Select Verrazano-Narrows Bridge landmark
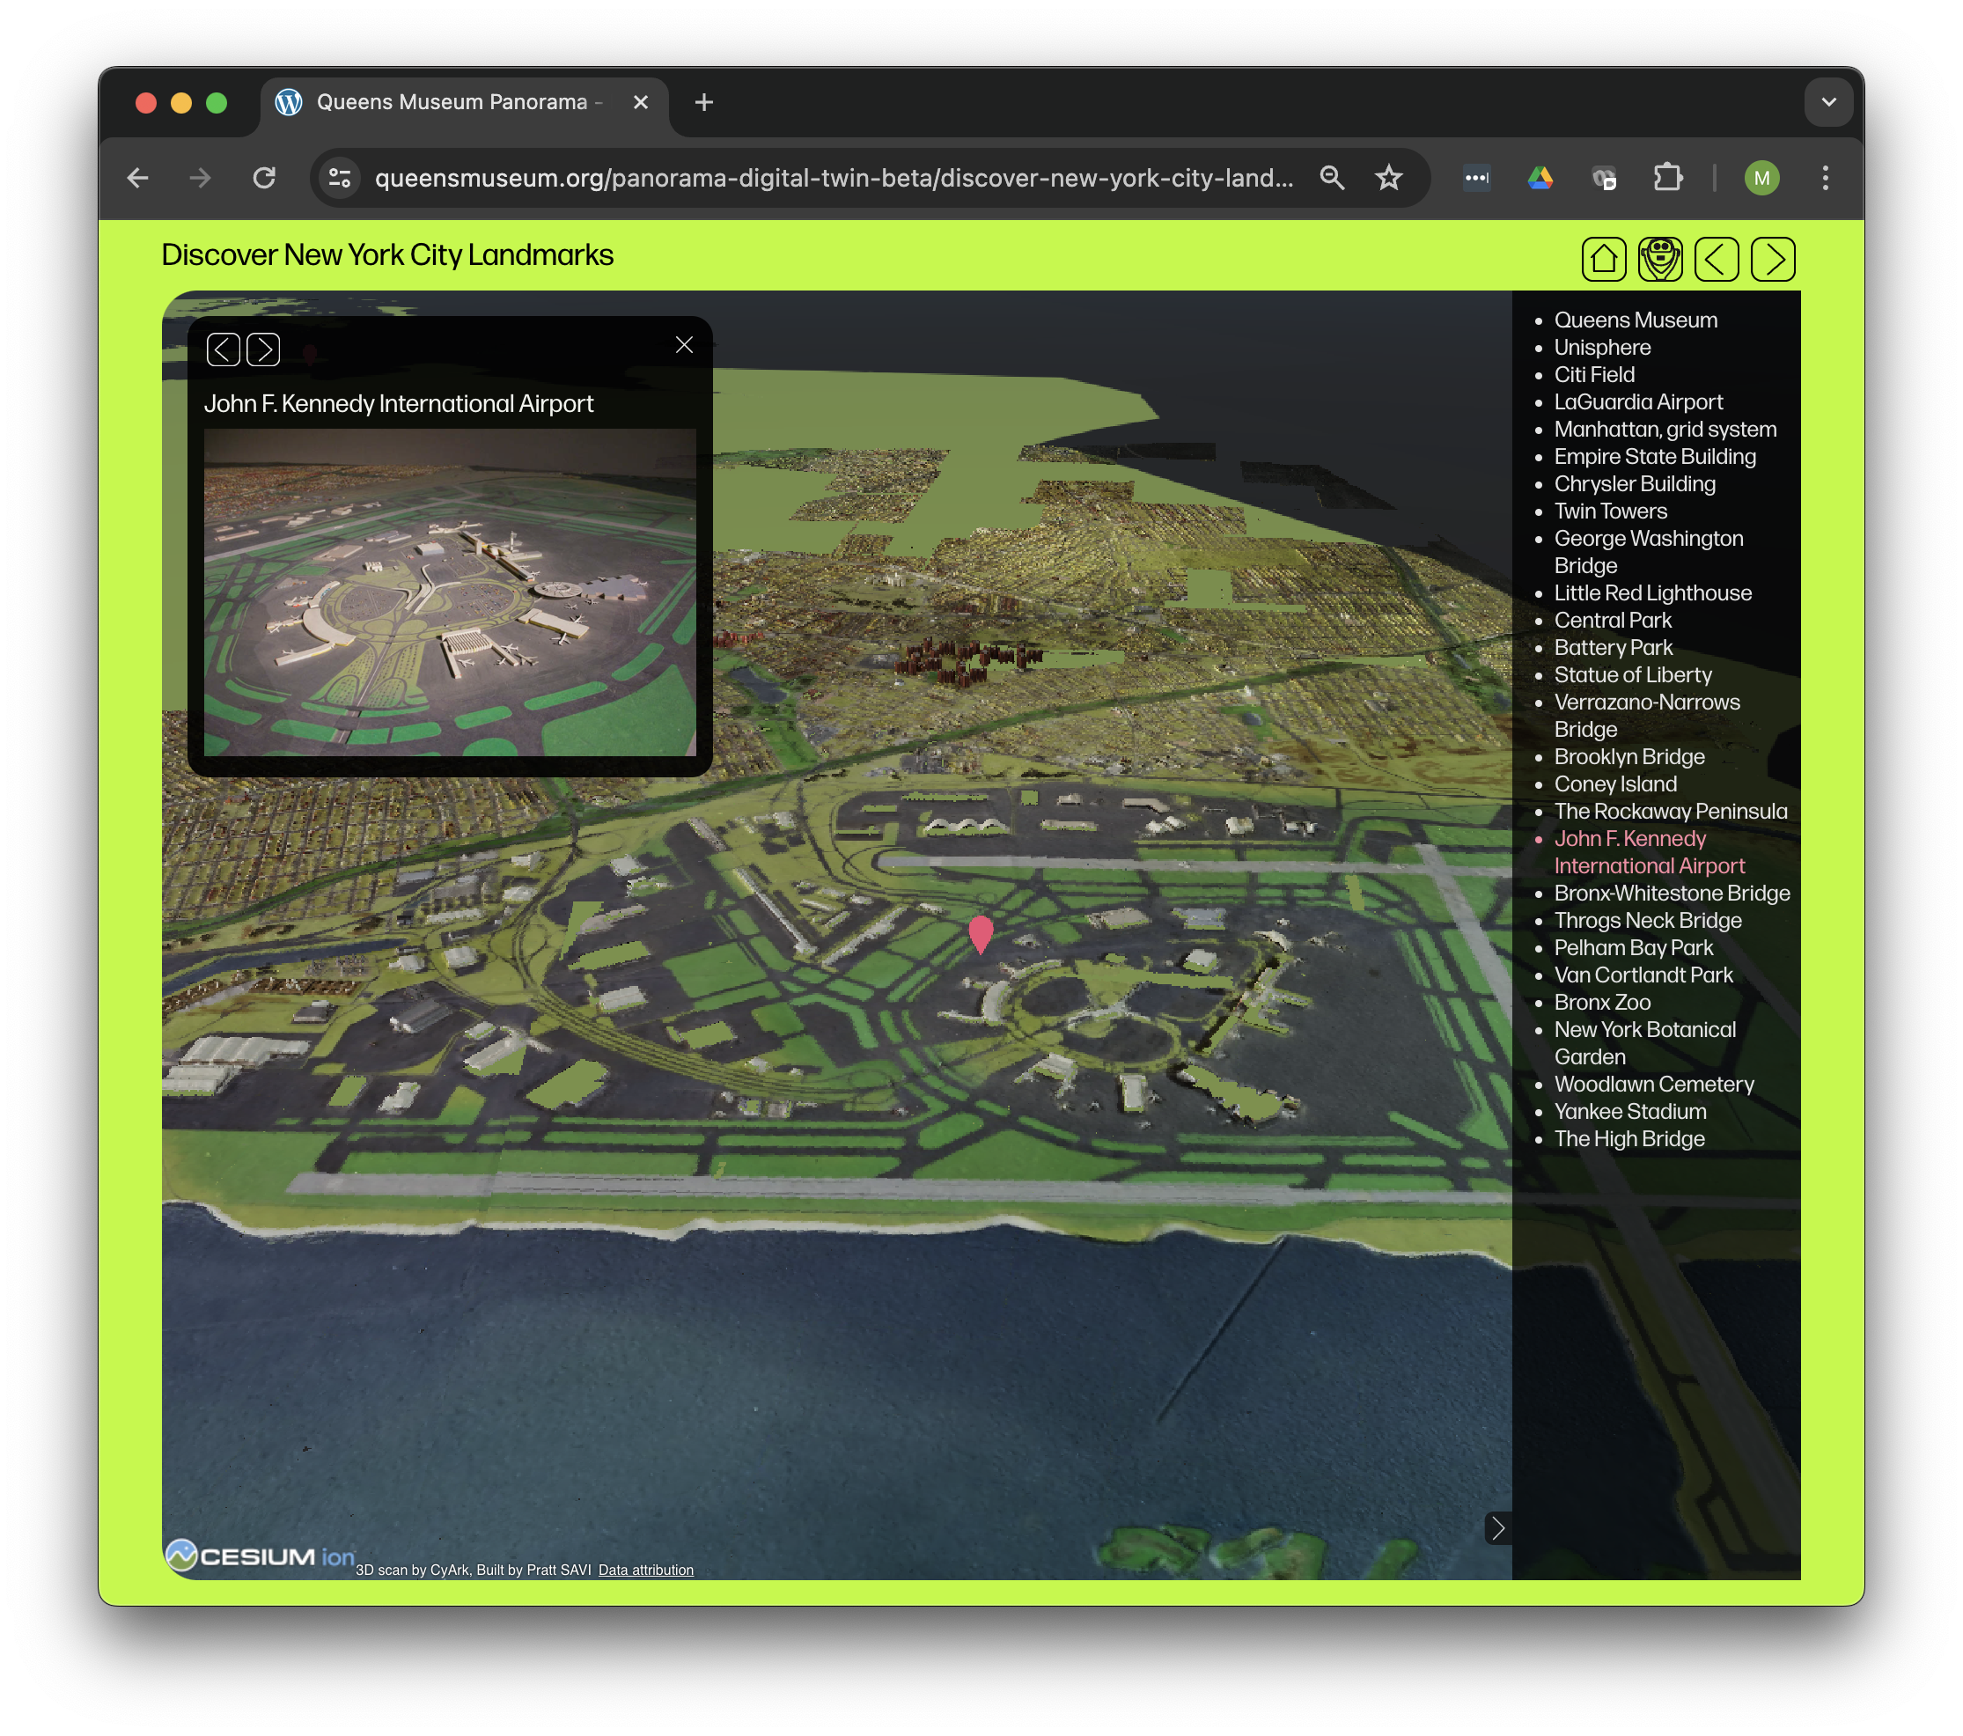The image size is (1963, 1736). [x=1646, y=717]
